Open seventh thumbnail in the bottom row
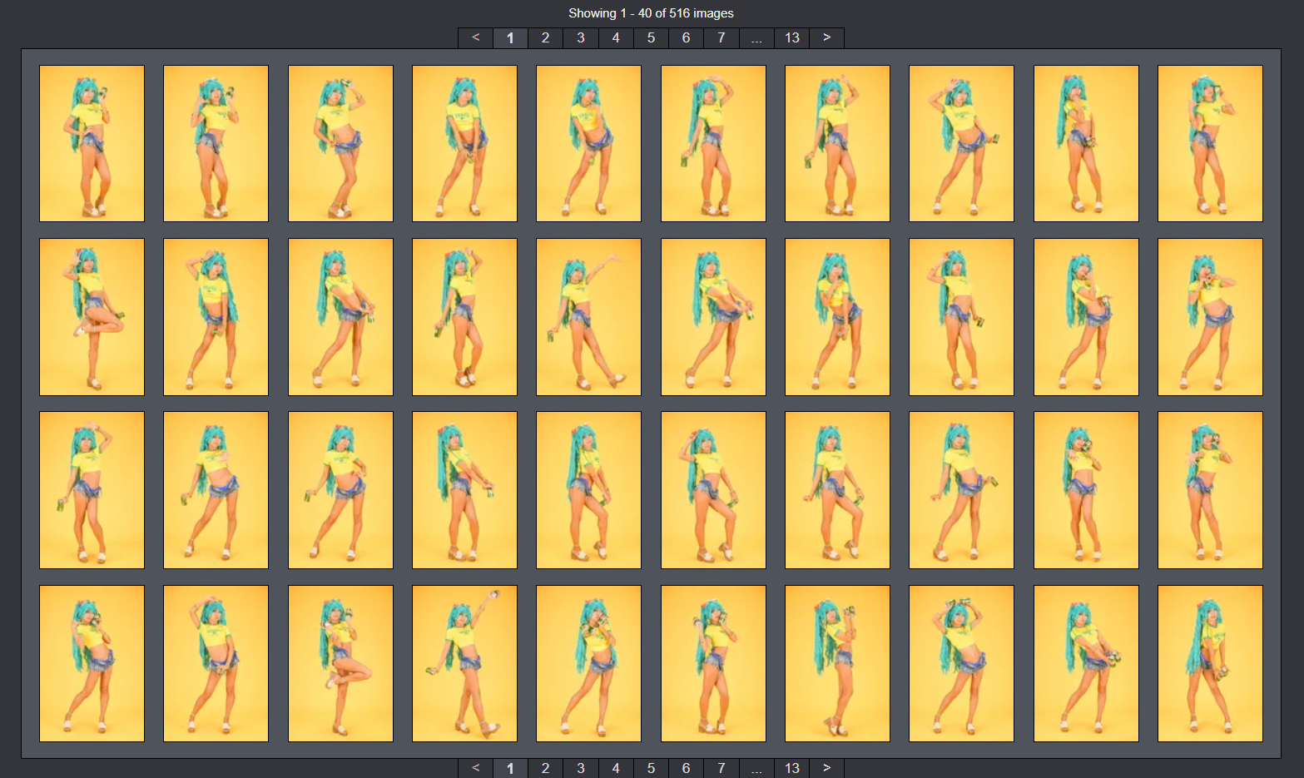Image resolution: width=1304 pixels, height=778 pixels. 837,663
